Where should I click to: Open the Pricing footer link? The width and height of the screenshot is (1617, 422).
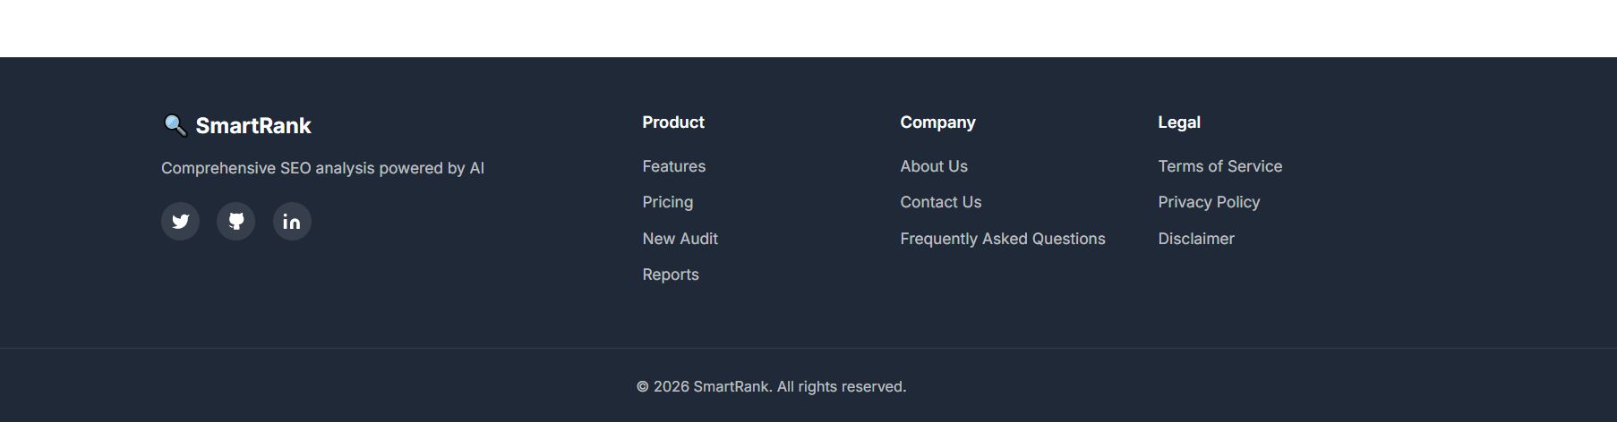tap(667, 202)
